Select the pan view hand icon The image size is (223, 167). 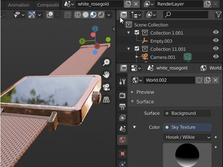(x=106, y=75)
